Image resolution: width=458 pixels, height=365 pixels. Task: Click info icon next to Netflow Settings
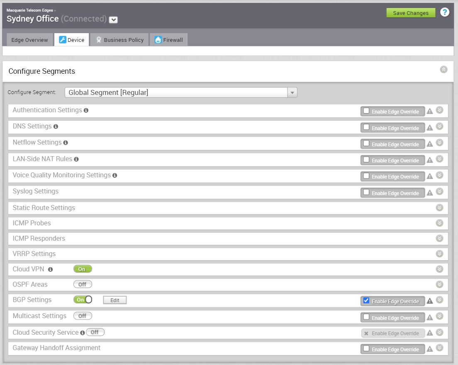pyautogui.click(x=66, y=143)
